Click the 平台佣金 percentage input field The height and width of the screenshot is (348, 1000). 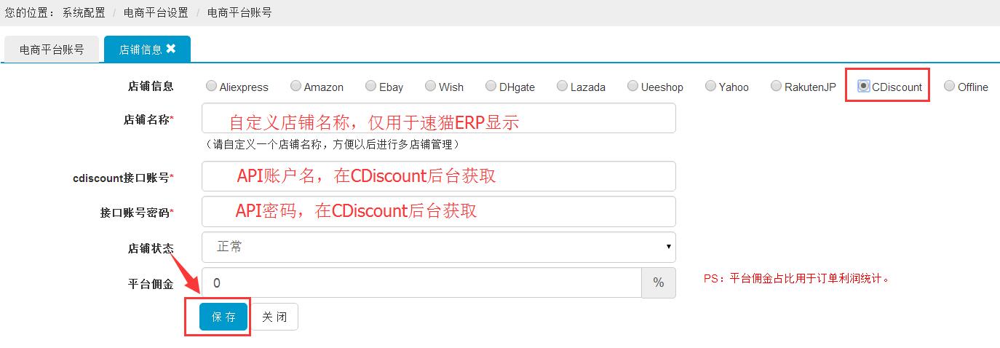[x=421, y=282]
